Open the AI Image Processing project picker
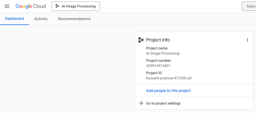256x113 pixels. click(76, 6)
